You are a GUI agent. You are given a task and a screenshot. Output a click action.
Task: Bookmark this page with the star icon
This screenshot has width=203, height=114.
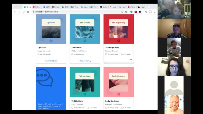click(126, 12)
